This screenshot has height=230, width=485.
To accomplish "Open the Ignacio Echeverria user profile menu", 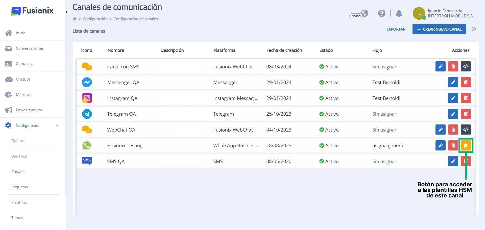I will click(x=444, y=13).
